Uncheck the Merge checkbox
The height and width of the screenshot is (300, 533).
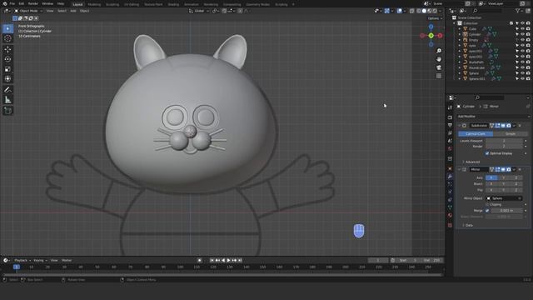487,211
